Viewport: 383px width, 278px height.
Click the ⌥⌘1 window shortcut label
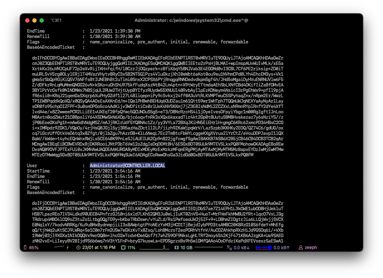click(x=56, y=20)
